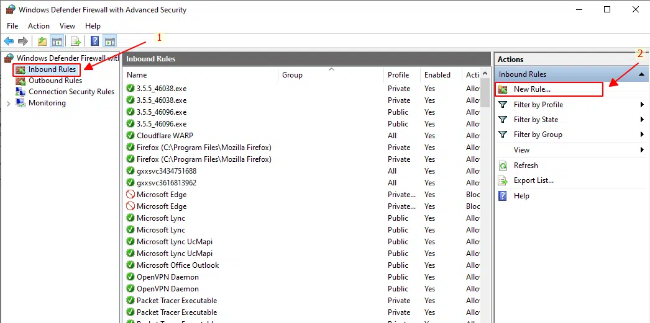The width and height of the screenshot is (650, 323).
Task: Click the blue Help toolbar icon
Action: point(94,42)
